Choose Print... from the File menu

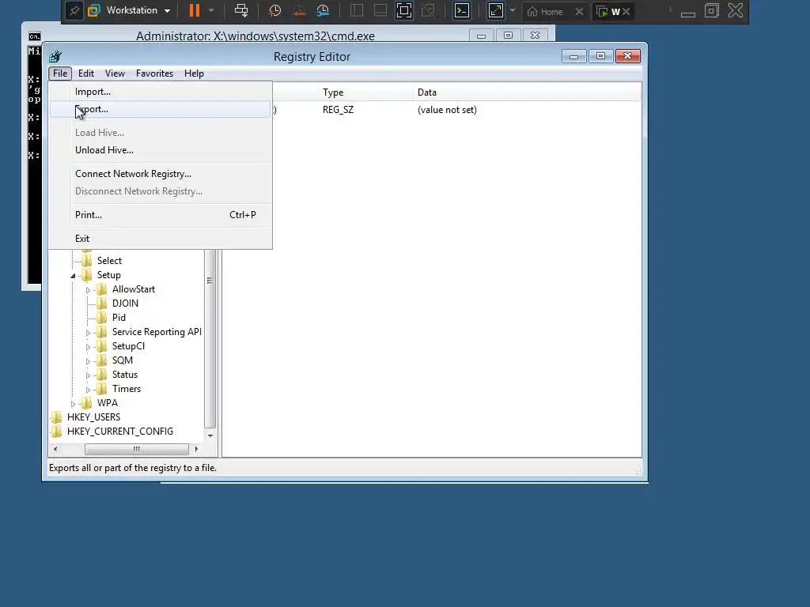click(x=160, y=215)
